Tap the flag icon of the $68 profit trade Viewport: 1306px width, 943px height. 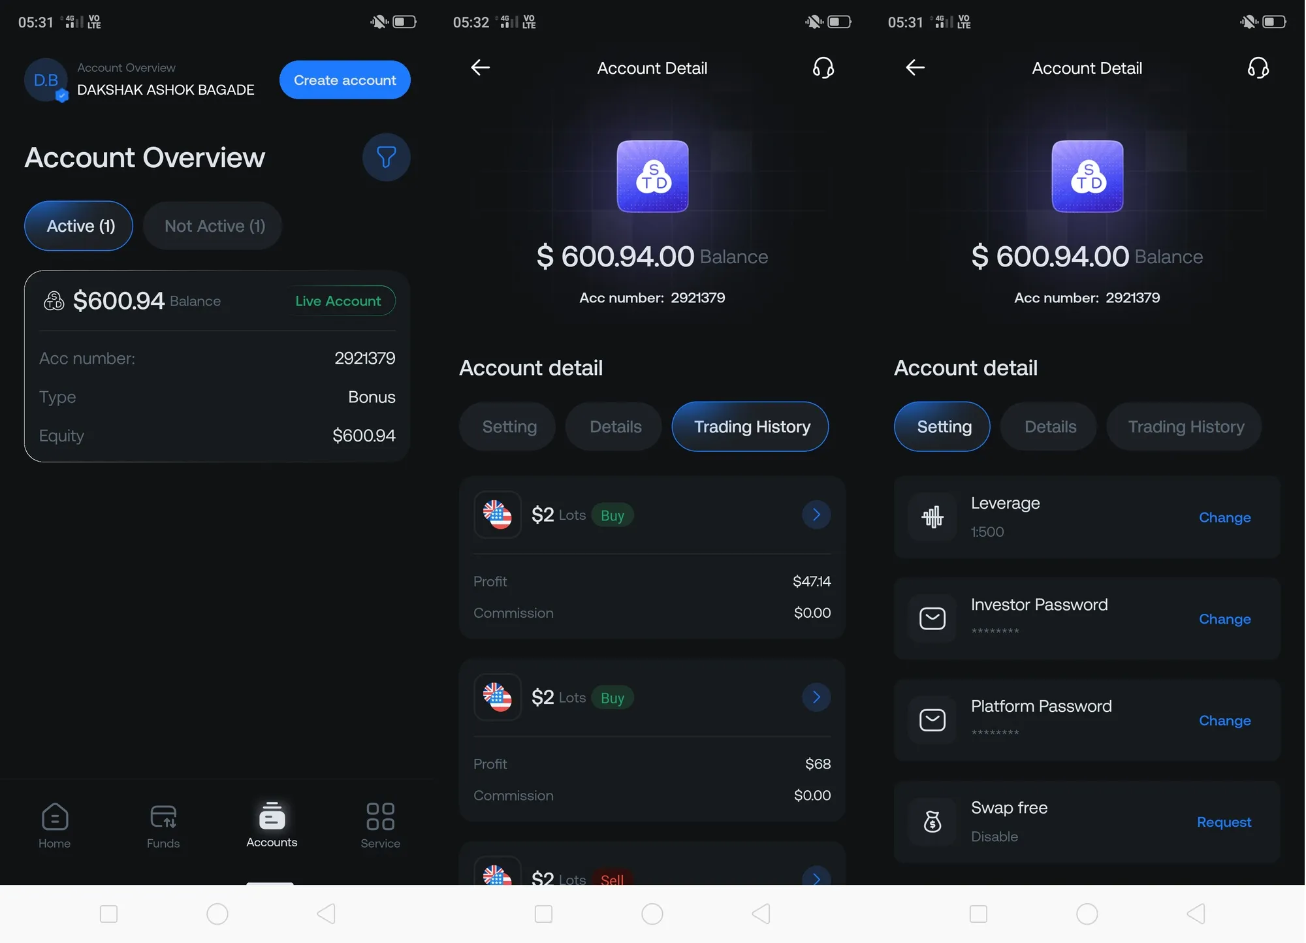pyautogui.click(x=498, y=697)
